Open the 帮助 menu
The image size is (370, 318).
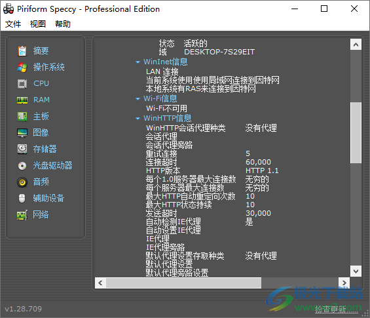tap(63, 24)
